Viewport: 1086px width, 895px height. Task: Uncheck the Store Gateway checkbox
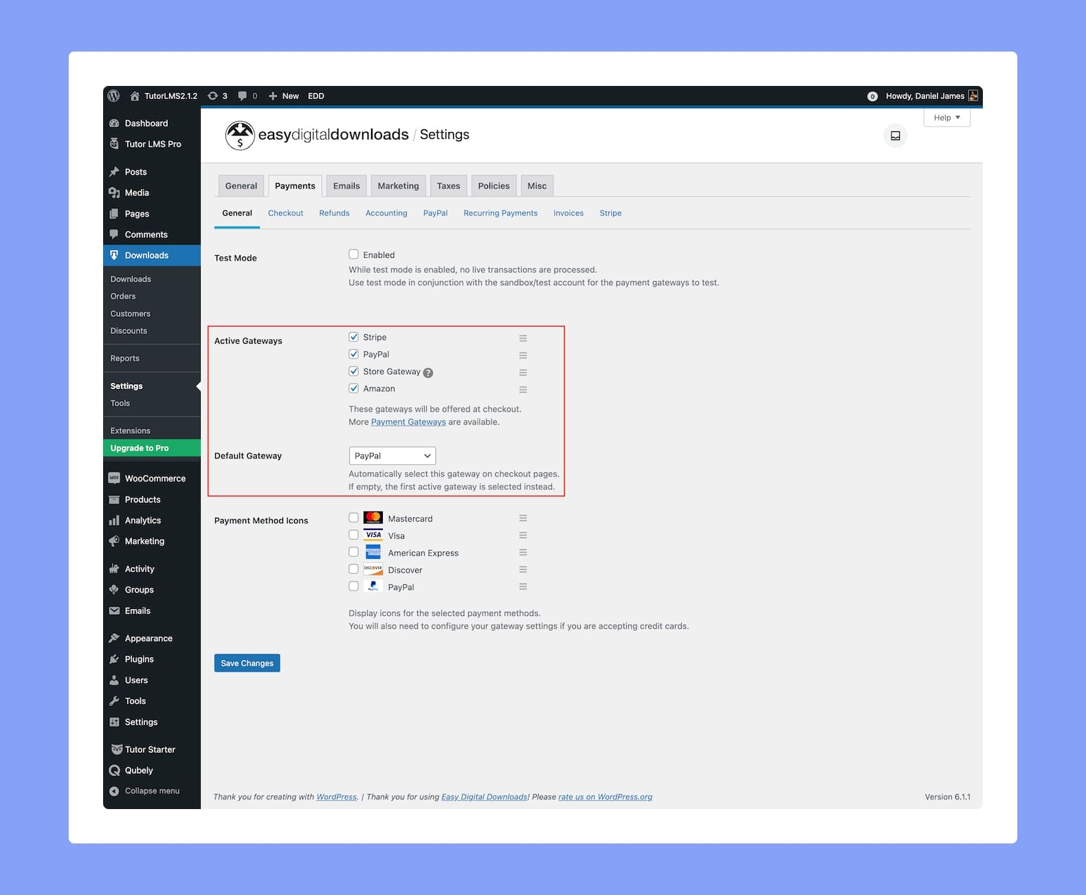click(x=353, y=371)
